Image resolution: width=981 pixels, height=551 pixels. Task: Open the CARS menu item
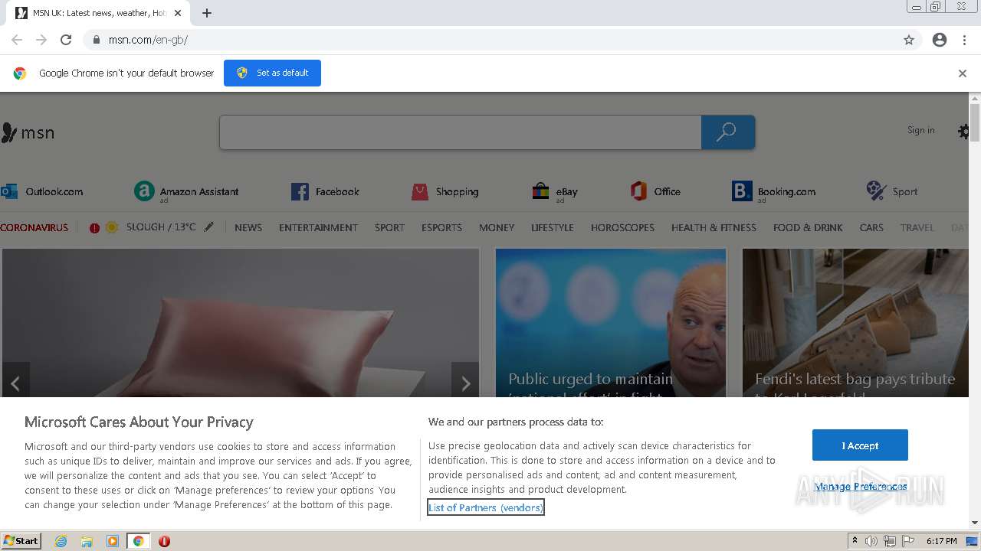point(871,227)
